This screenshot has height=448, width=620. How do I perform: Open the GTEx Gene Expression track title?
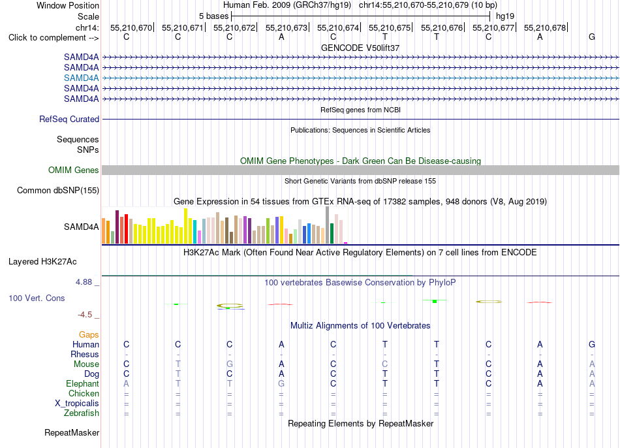pyautogui.click(x=360, y=201)
